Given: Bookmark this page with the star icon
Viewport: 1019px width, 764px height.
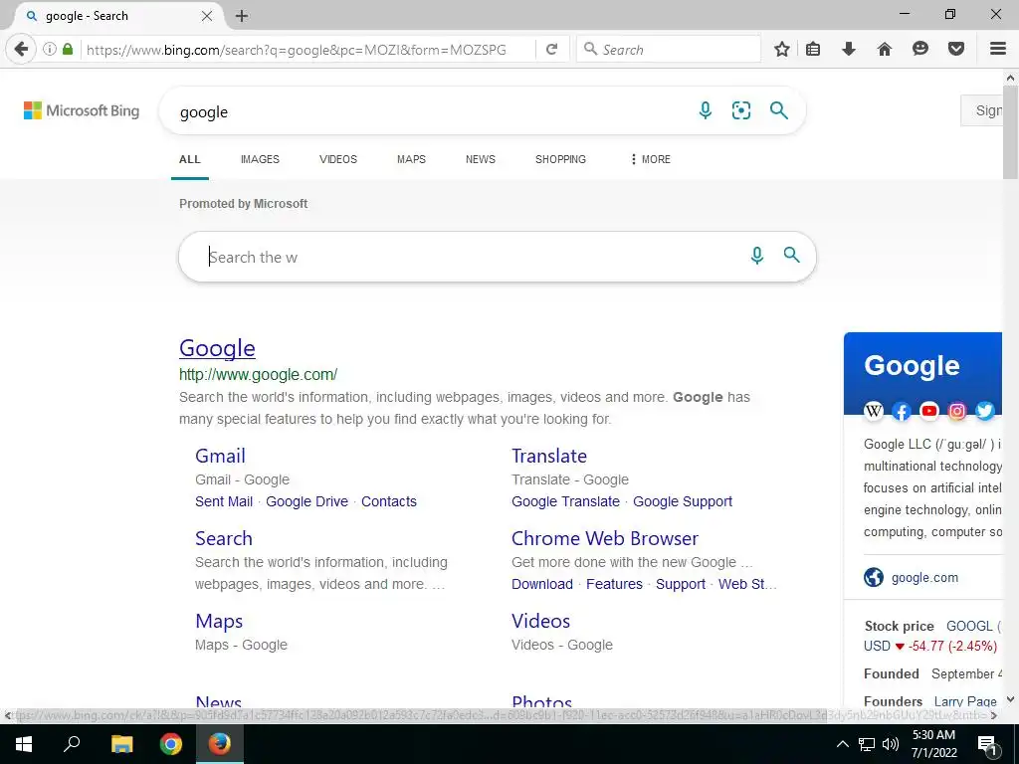Looking at the screenshot, I should (782, 49).
